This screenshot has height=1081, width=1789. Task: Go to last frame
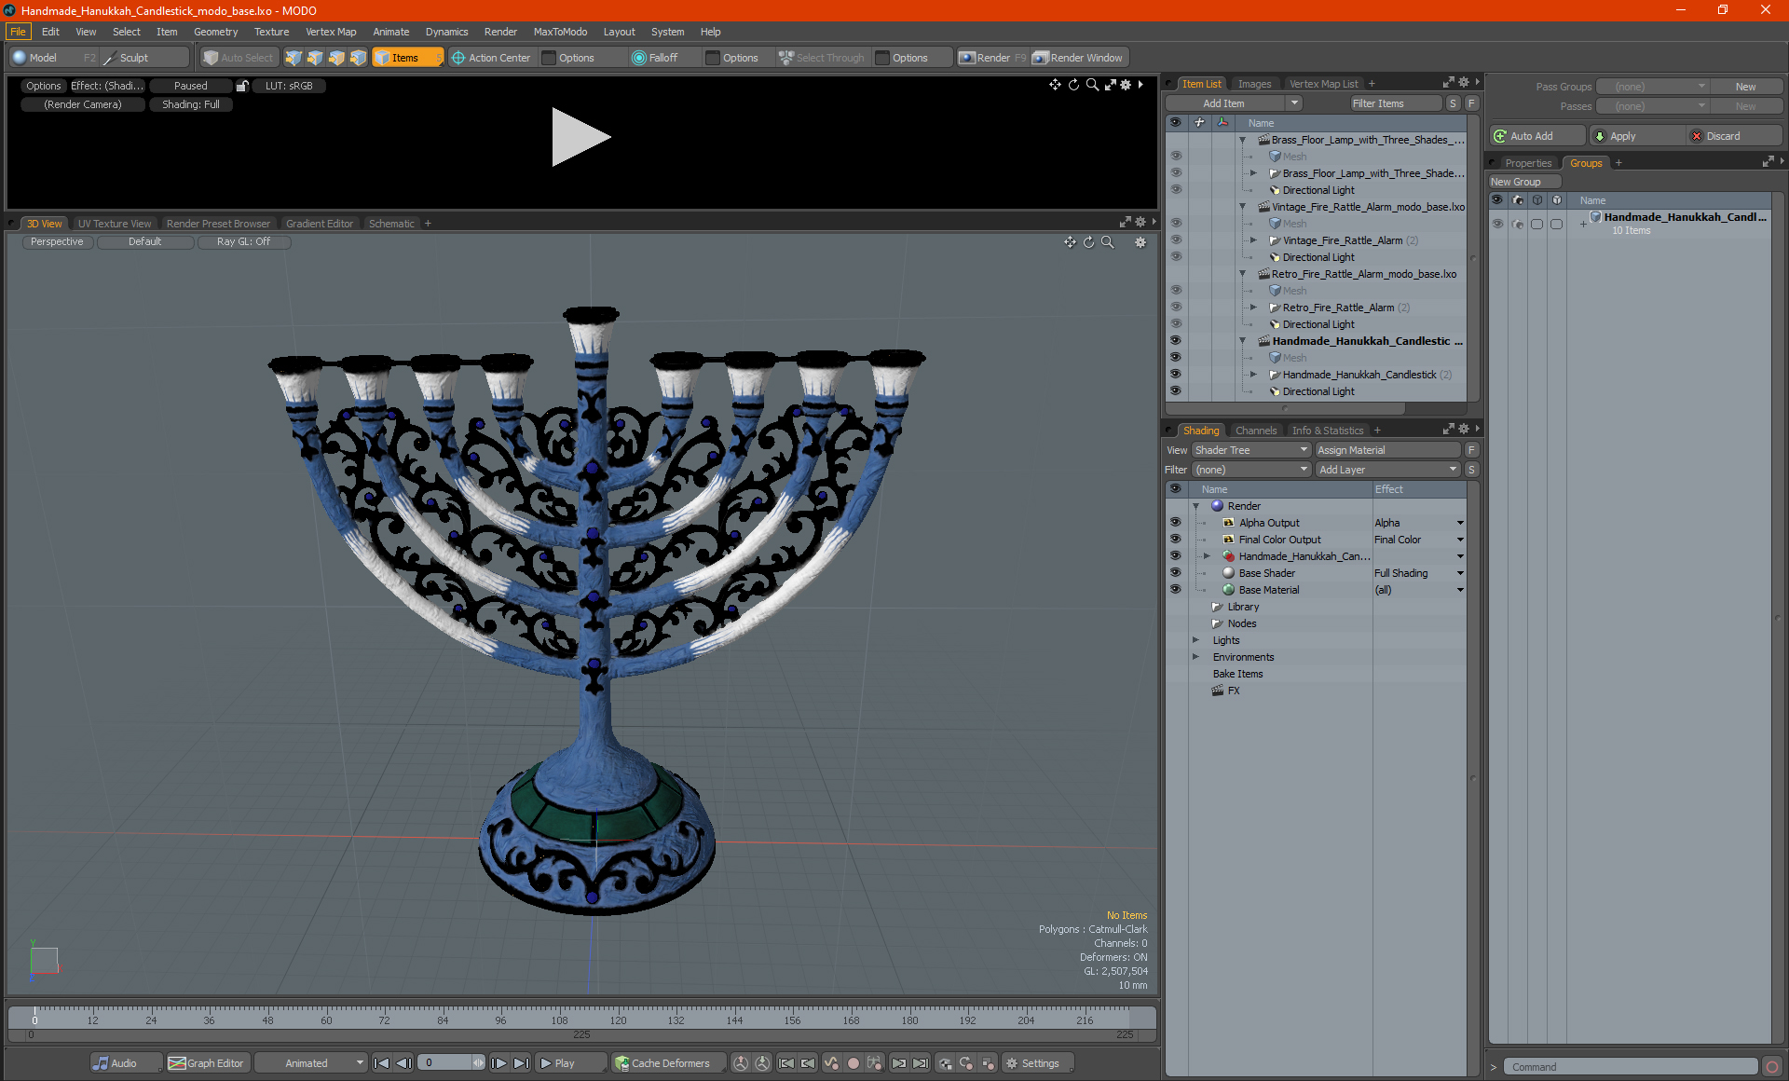click(x=522, y=1063)
